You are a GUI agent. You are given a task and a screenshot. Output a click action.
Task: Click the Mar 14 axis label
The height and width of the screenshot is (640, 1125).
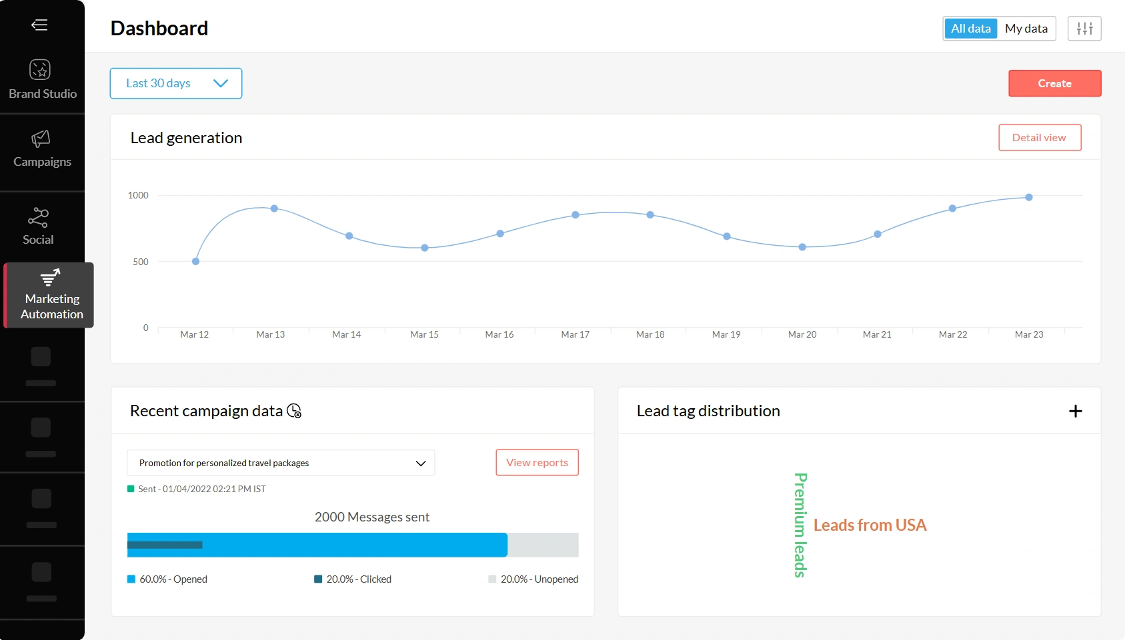(x=347, y=334)
